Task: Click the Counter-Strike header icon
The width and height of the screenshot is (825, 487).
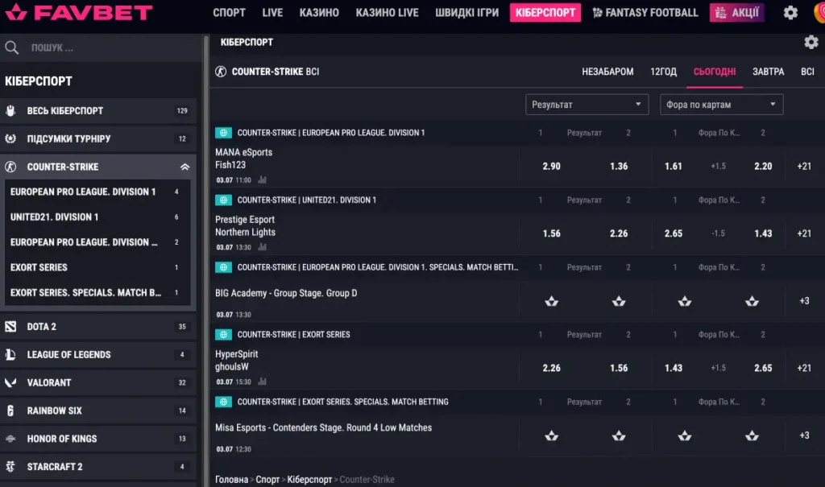Action: [x=221, y=72]
